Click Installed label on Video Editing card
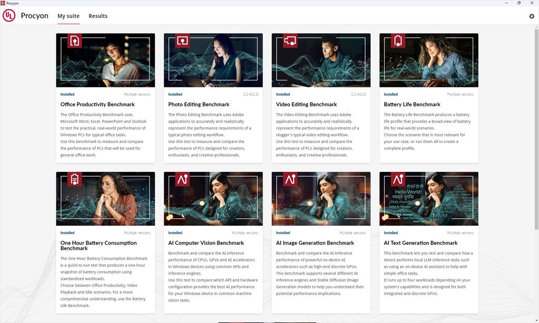Viewport: 539px width, 323px height. (x=283, y=94)
